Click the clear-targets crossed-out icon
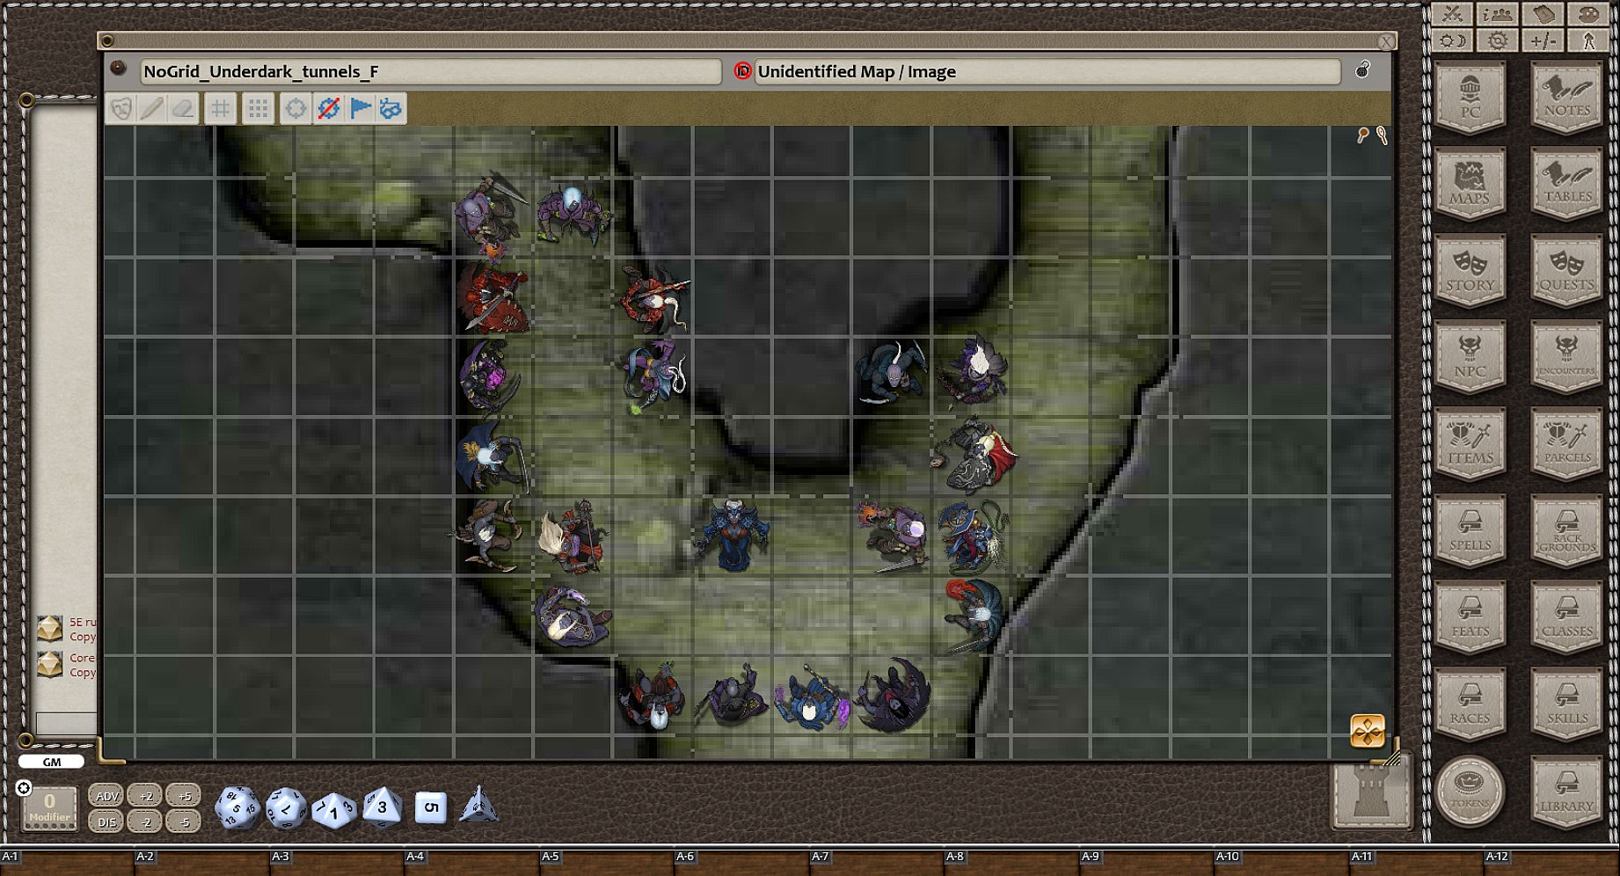The height and width of the screenshot is (876, 1620). (x=328, y=108)
